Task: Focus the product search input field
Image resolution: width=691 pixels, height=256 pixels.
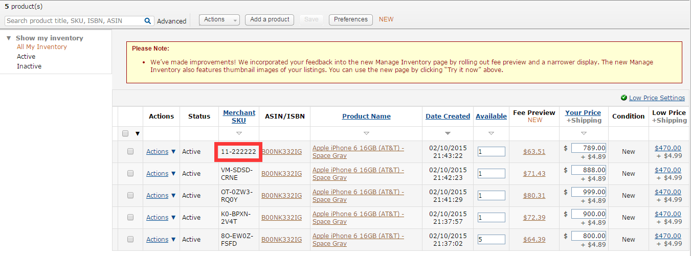Action: tap(74, 21)
